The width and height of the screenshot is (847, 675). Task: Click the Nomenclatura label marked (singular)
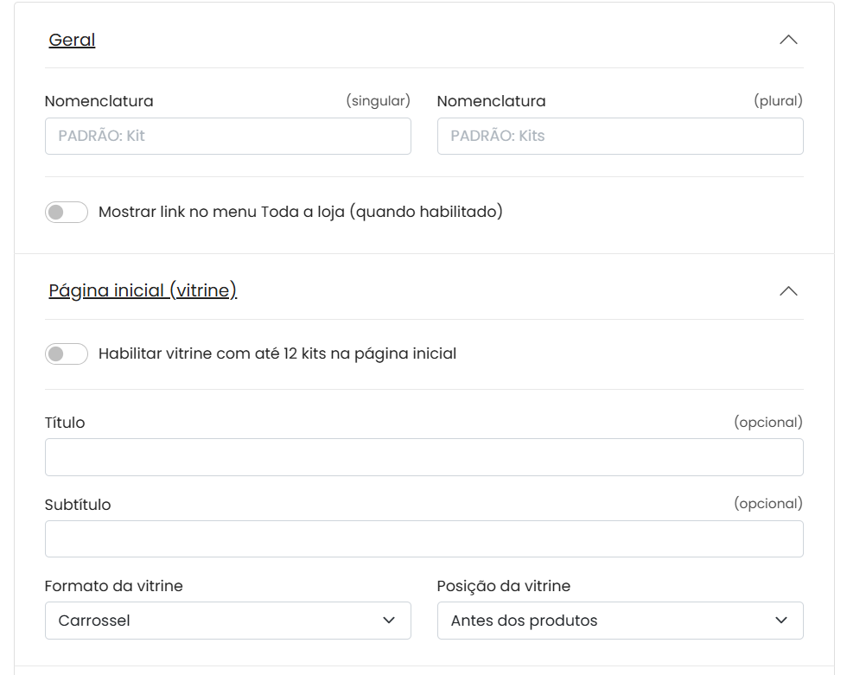pos(99,101)
